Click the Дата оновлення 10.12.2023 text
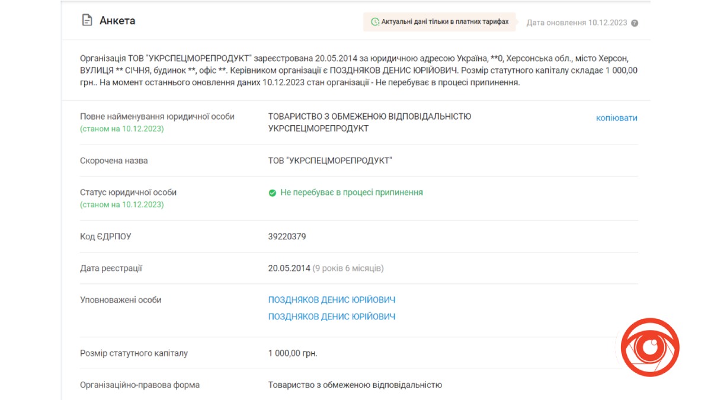The image size is (711, 400). tap(576, 23)
